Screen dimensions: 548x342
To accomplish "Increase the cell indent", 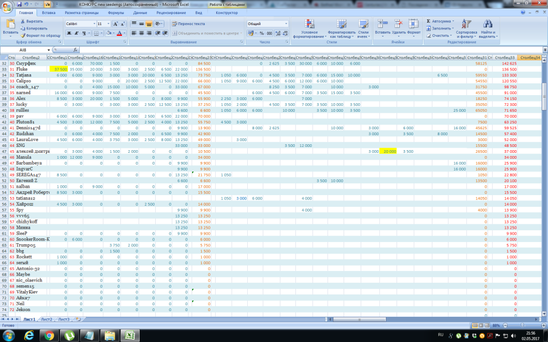I will click(x=165, y=33).
